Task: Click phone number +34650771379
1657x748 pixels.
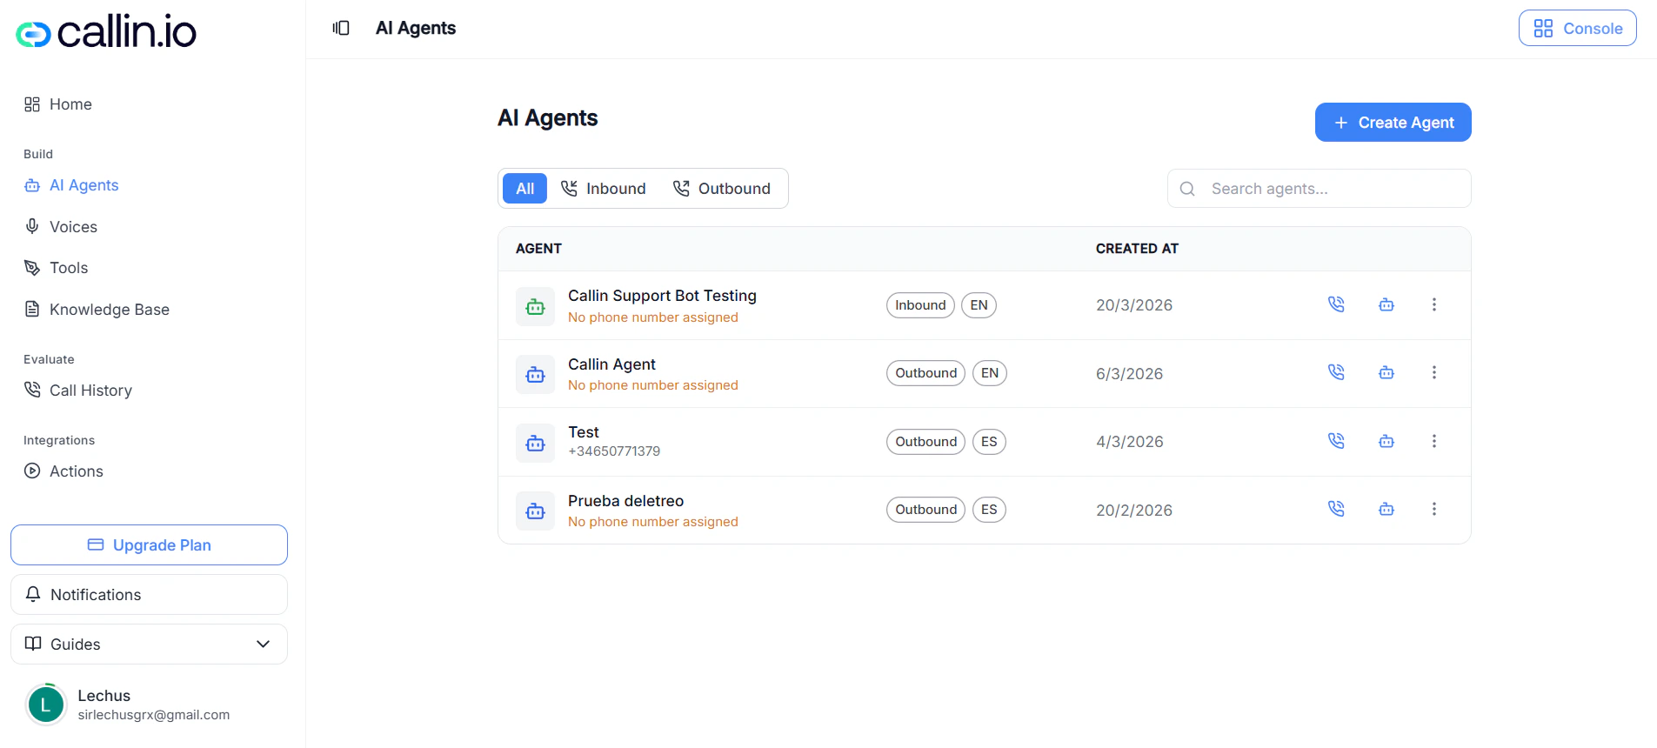Action: point(614,451)
